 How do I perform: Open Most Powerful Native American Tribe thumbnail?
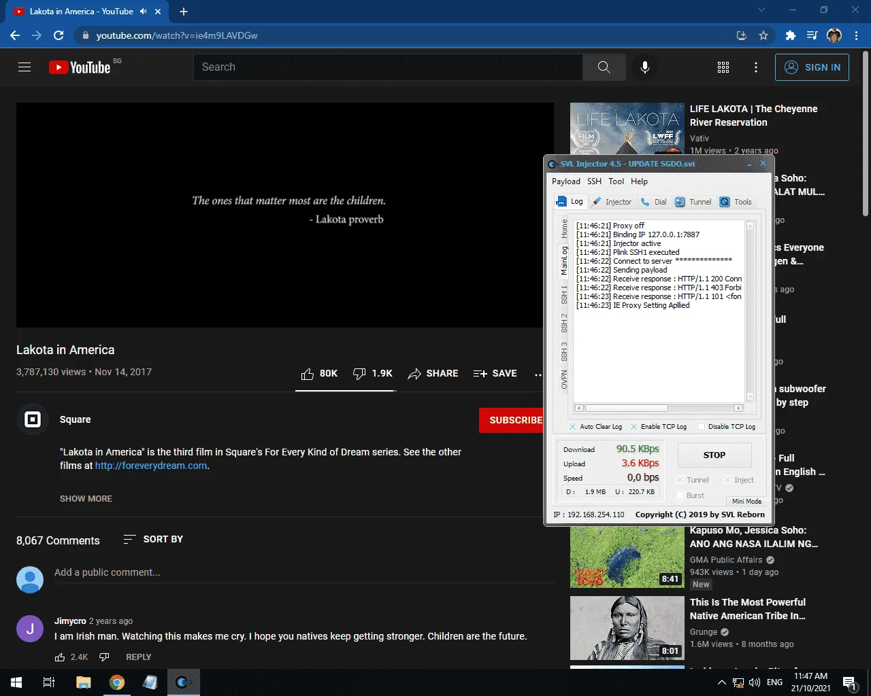click(x=627, y=628)
